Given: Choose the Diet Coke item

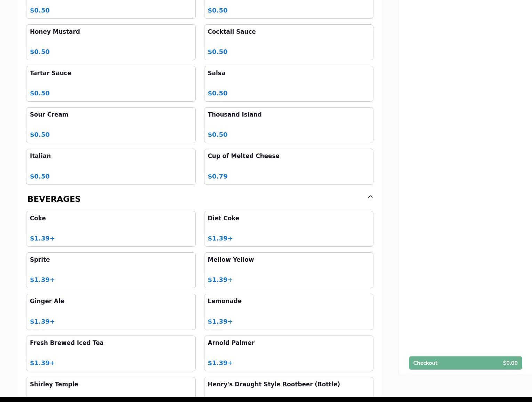Looking at the screenshot, I should click(x=289, y=229).
